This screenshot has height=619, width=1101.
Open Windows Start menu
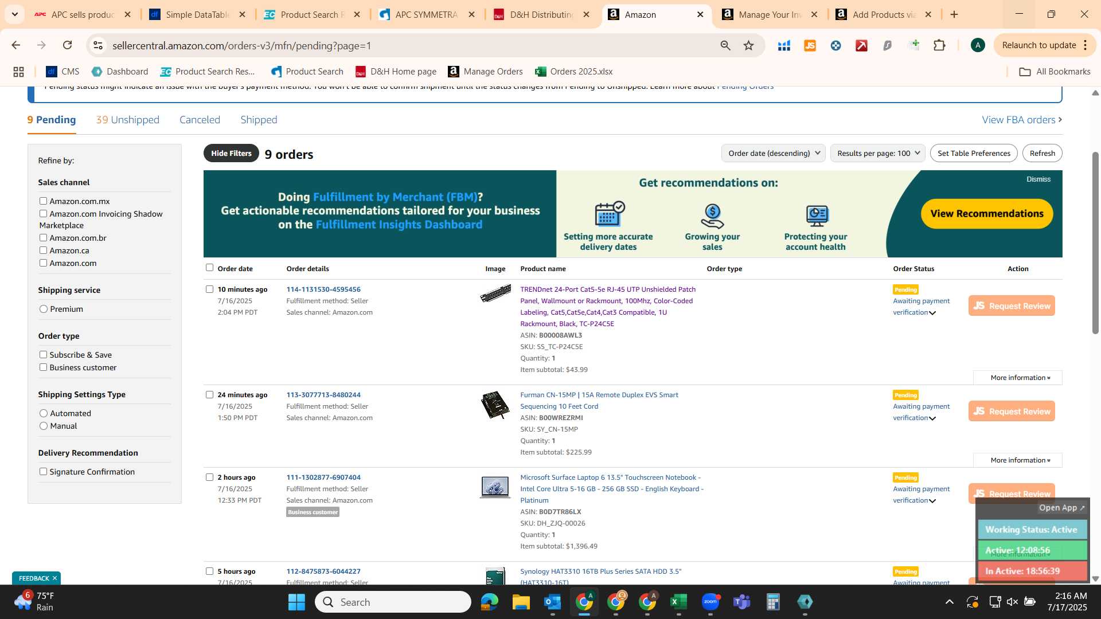296,602
